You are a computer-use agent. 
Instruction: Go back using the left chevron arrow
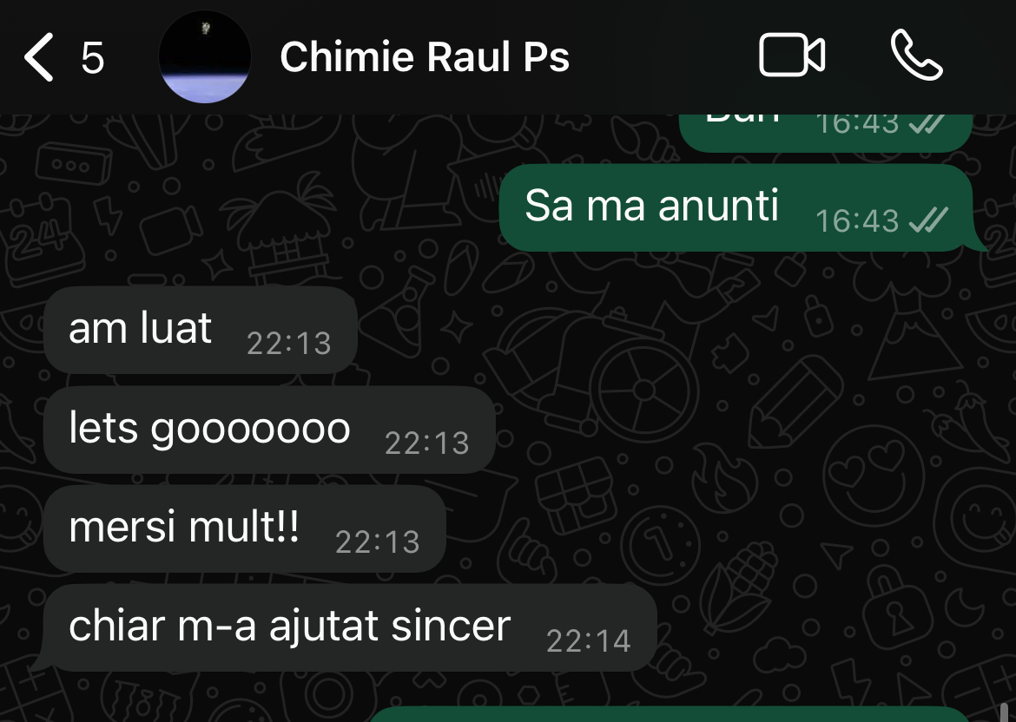(39, 57)
